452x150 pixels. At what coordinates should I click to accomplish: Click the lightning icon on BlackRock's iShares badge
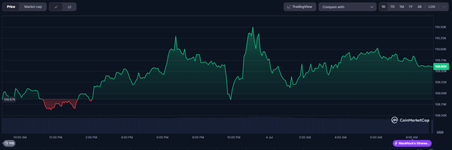396,143
